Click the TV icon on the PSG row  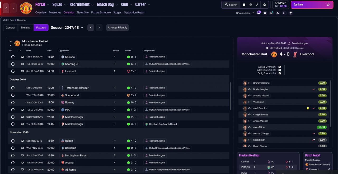[22, 110]
